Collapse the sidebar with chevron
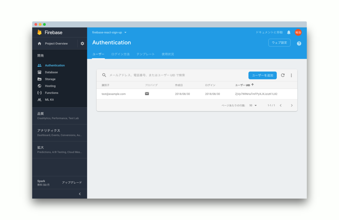The height and width of the screenshot is (220, 339). pos(80,194)
